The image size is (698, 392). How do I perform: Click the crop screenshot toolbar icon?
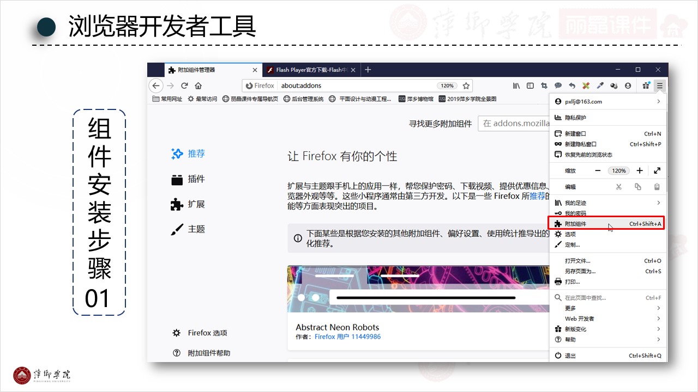tap(544, 85)
